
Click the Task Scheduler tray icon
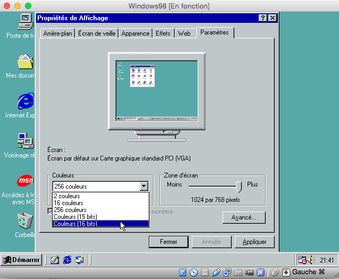tap(302, 260)
